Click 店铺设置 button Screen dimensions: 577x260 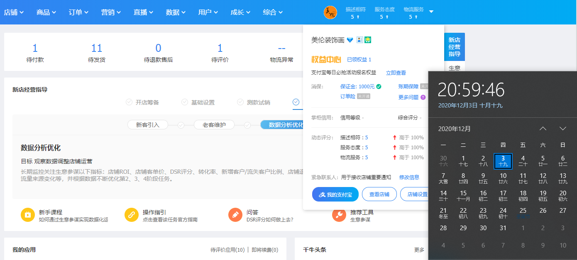coord(414,194)
